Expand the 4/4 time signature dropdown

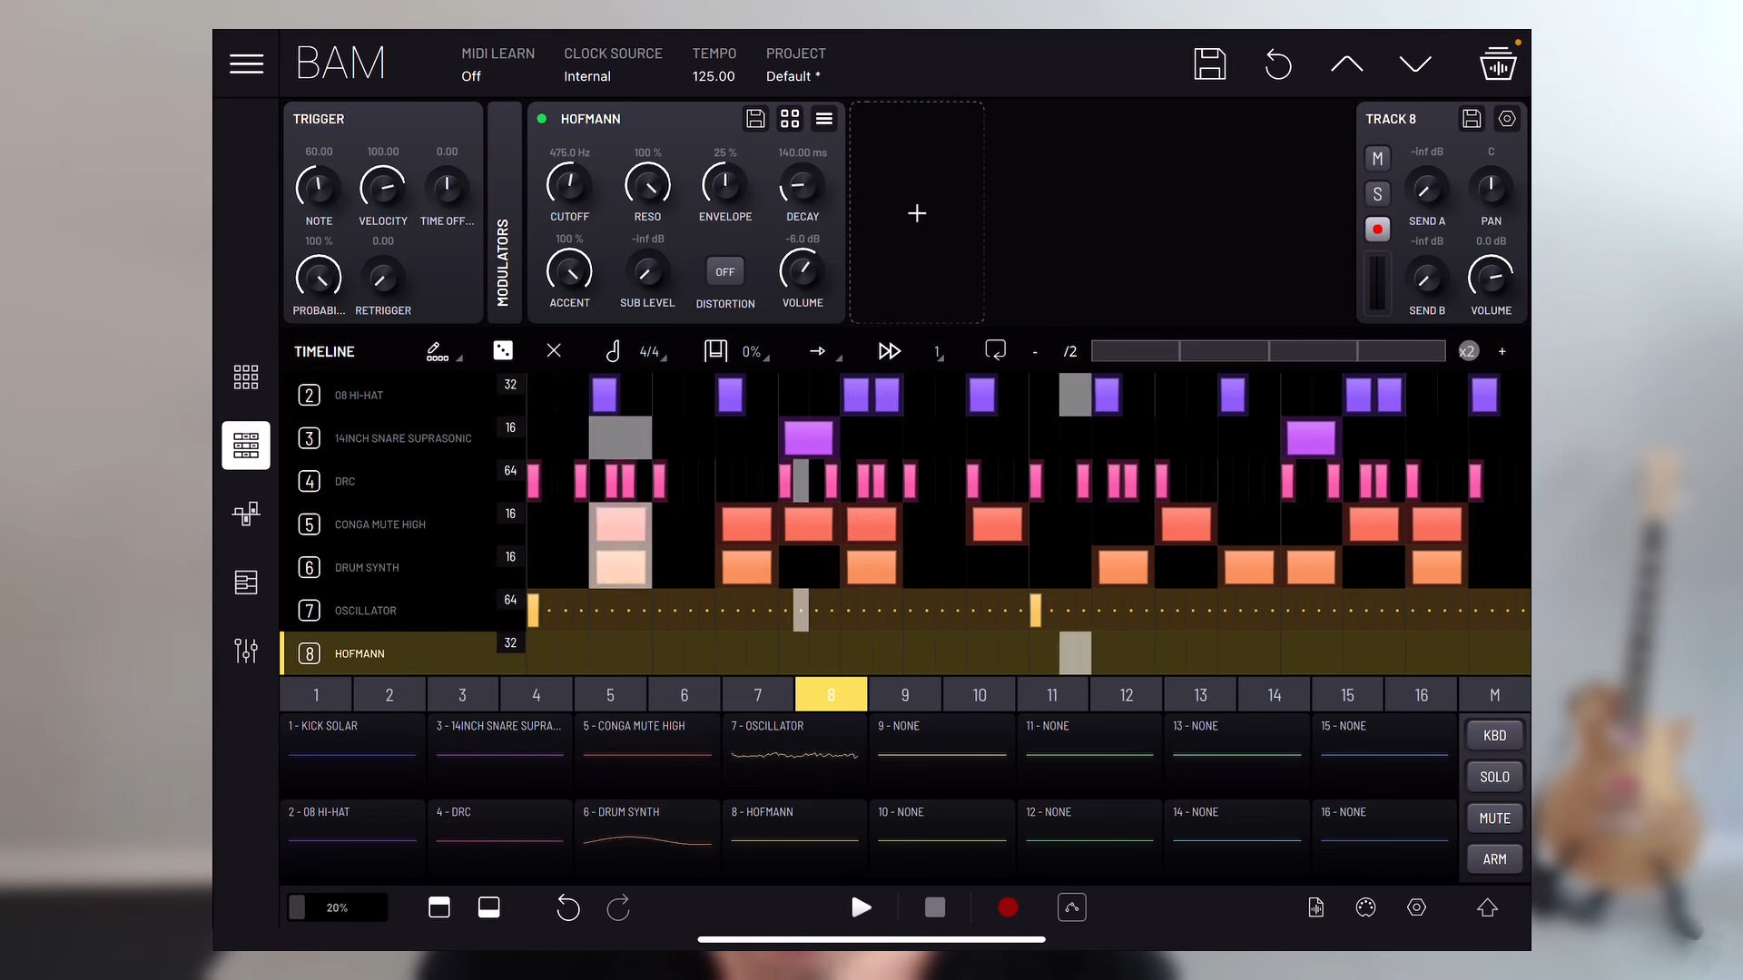pyautogui.click(x=650, y=351)
